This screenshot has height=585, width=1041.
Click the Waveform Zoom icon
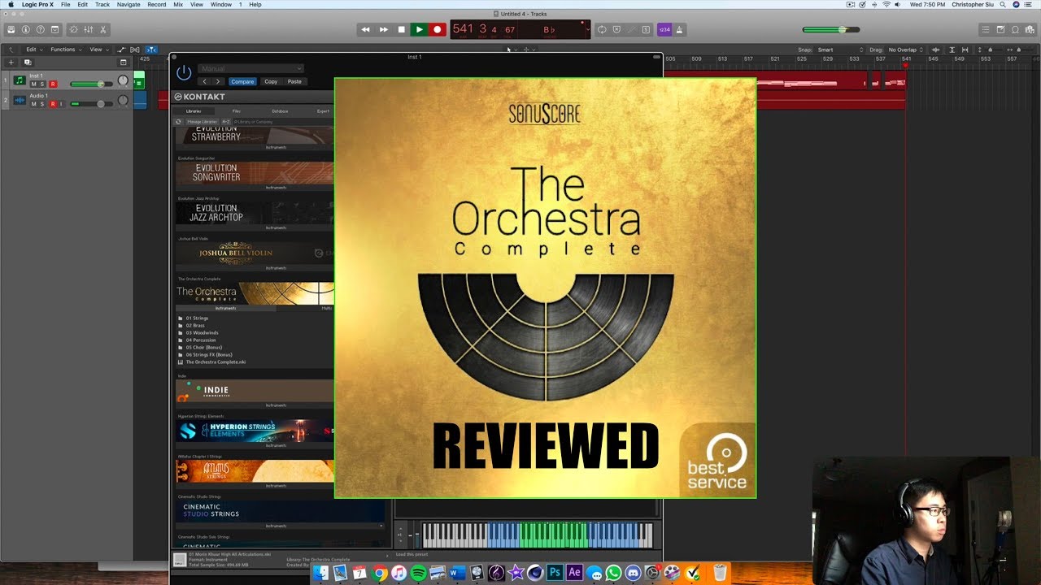[x=936, y=50]
